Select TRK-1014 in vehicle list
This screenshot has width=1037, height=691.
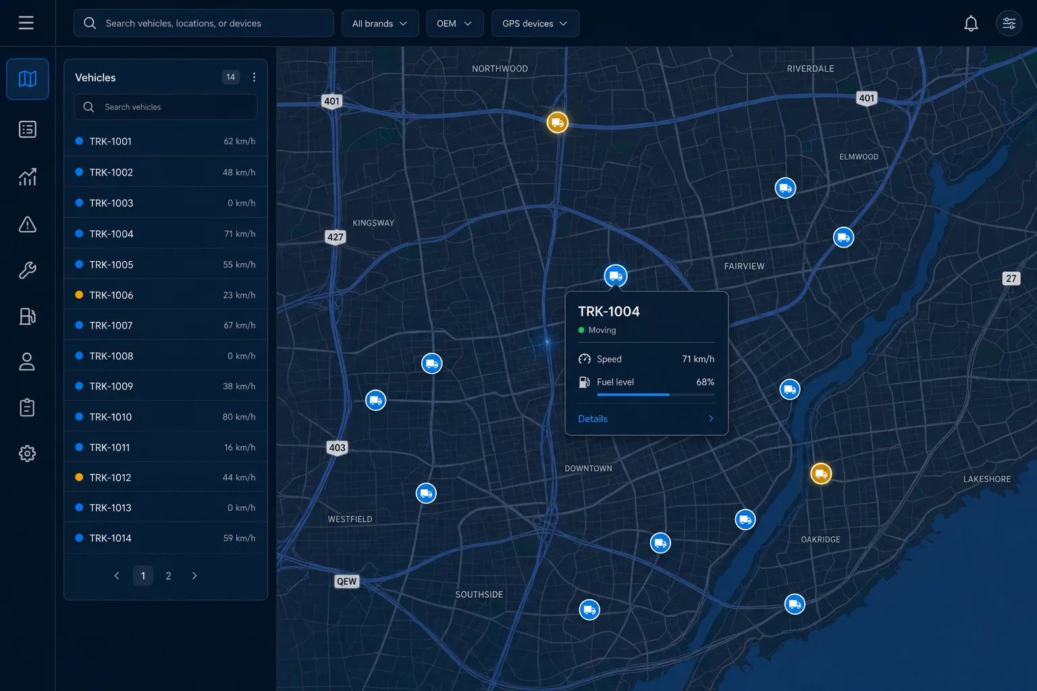(x=165, y=538)
